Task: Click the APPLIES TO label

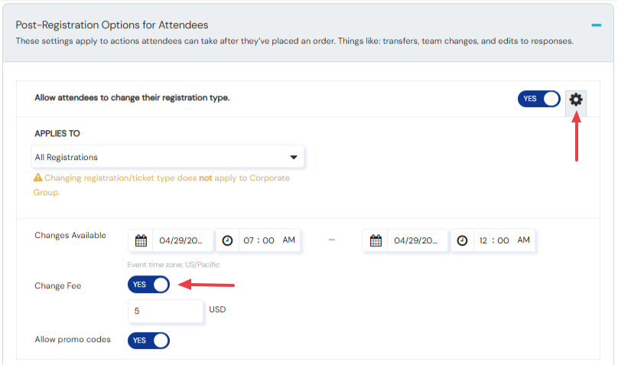Action: click(57, 133)
